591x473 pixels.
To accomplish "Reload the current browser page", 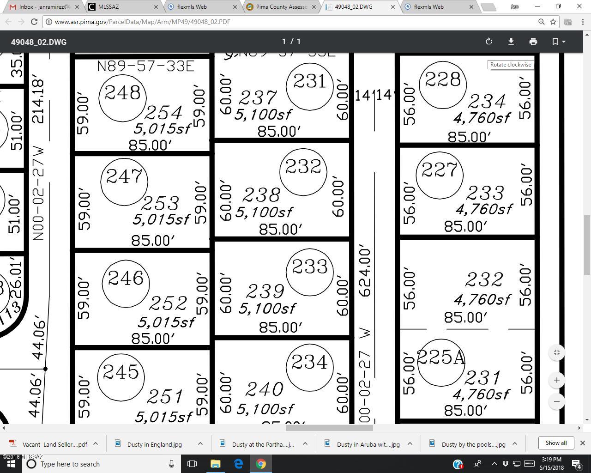I will [x=34, y=22].
